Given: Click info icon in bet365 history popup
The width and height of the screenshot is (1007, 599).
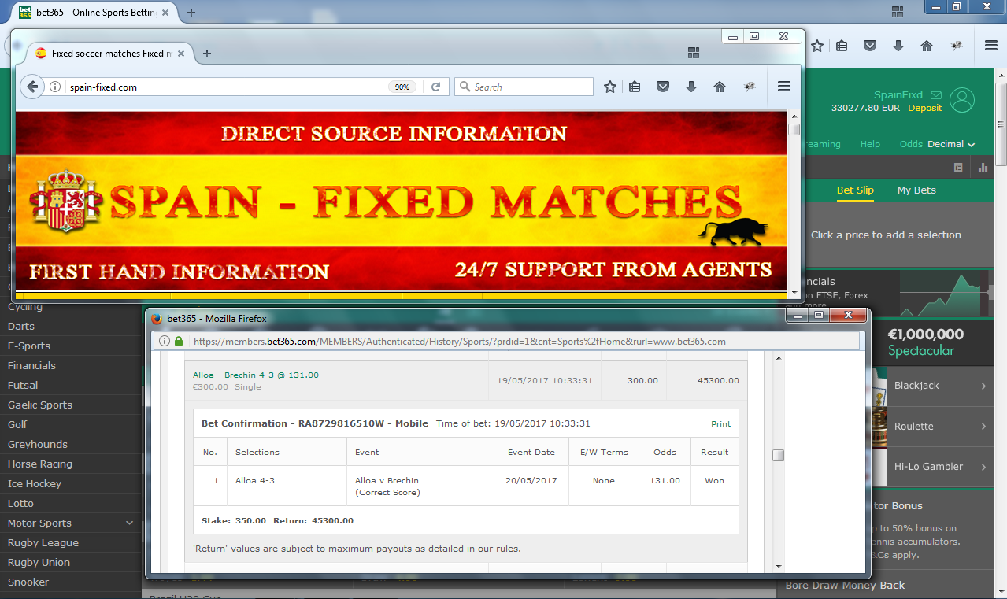Looking at the screenshot, I should pyautogui.click(x=165, y=342).
